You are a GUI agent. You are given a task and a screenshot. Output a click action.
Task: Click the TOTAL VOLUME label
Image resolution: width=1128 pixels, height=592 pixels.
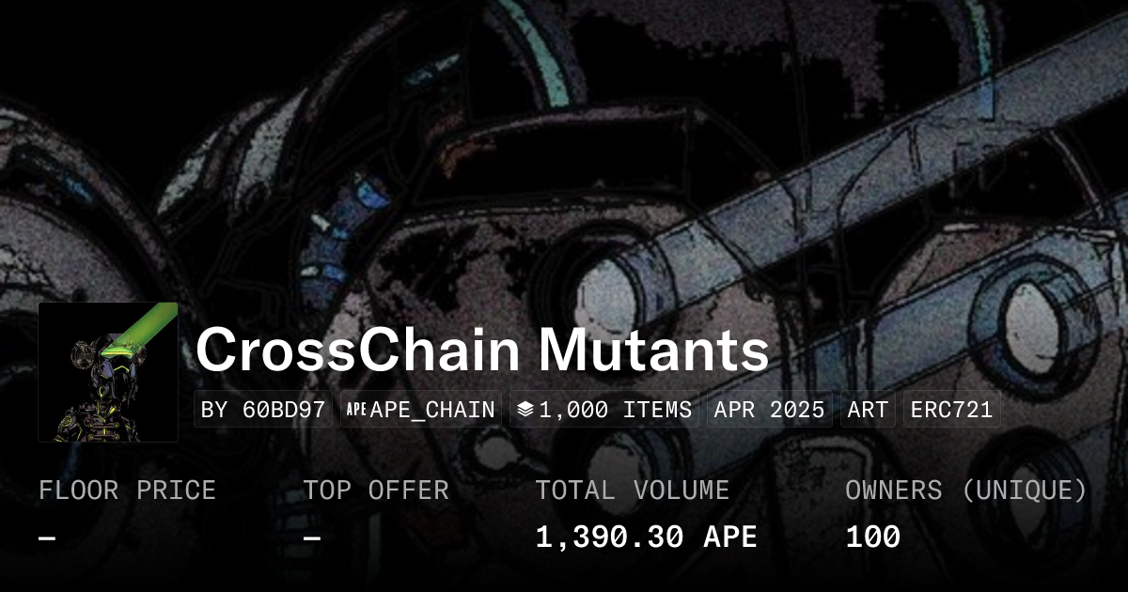point(632,491)
